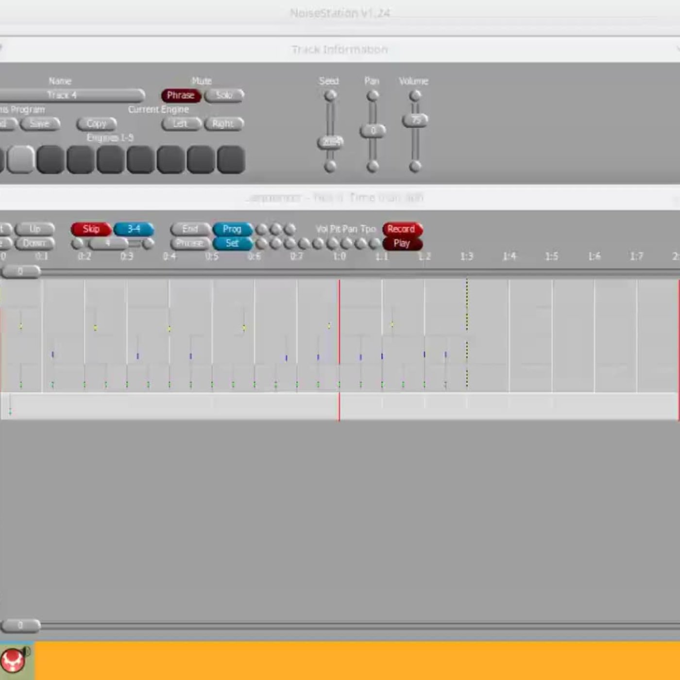
Task: Click the handle showing 4 under Skip
Action: pos(108,243)
